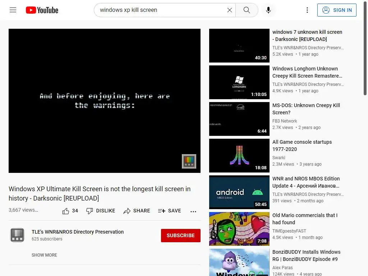Expand description with SHOW MORE
Viewport: 368px width, 276px height.
pyautogui.click(x=44, y=255)
